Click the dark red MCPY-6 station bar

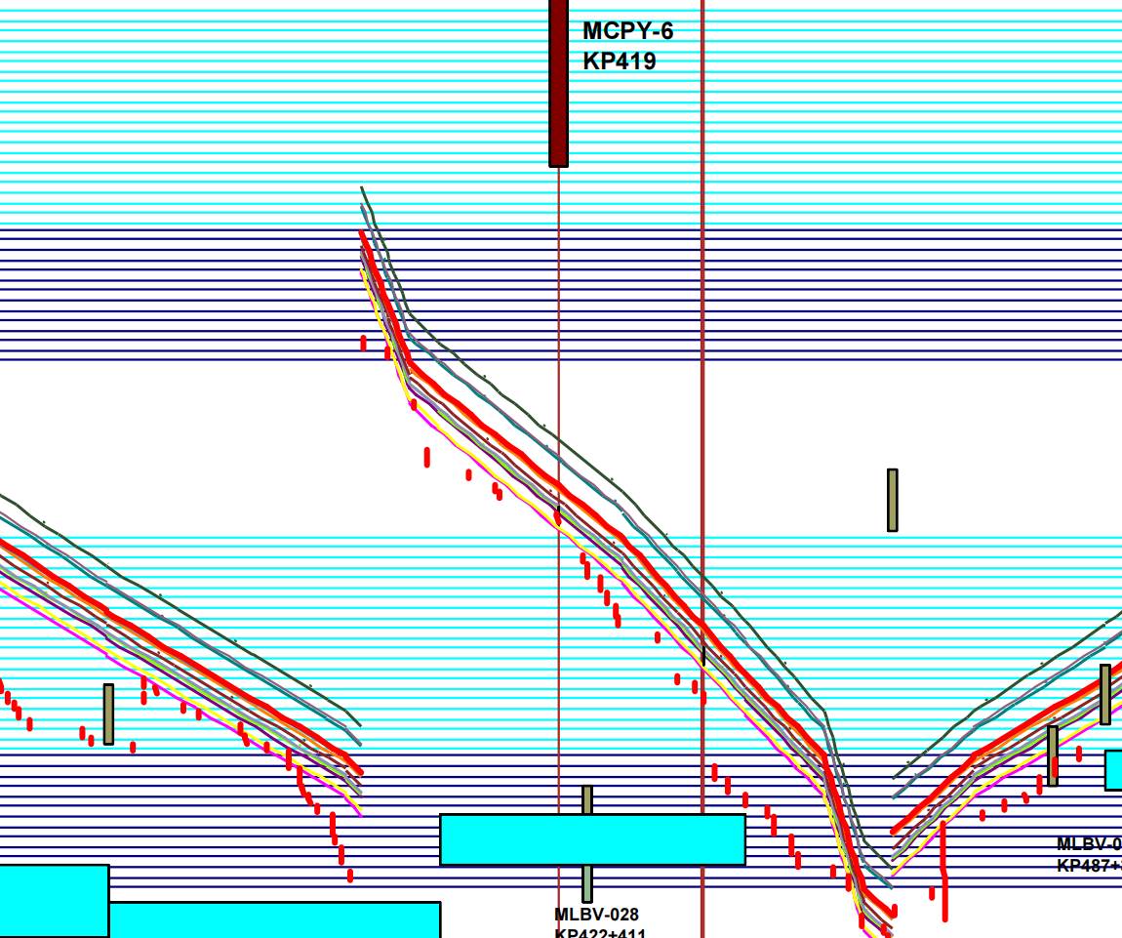tap(558, 83)
